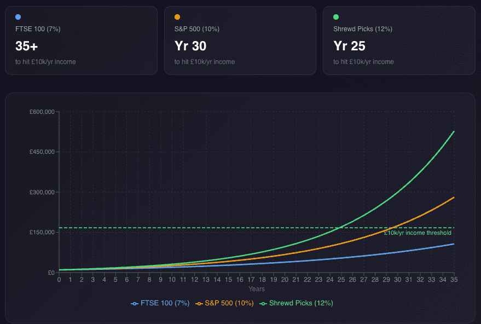
Task: Click the orange dot on the S&P 500 card
Action: coord(177,17)
